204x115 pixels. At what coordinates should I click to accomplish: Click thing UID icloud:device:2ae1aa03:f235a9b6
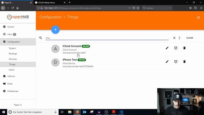coord(78,66)
